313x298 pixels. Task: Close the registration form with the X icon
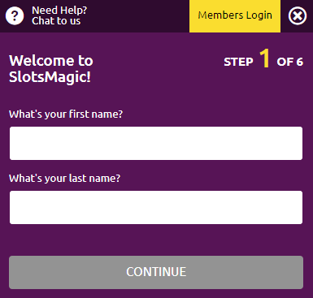click(298, 15)
